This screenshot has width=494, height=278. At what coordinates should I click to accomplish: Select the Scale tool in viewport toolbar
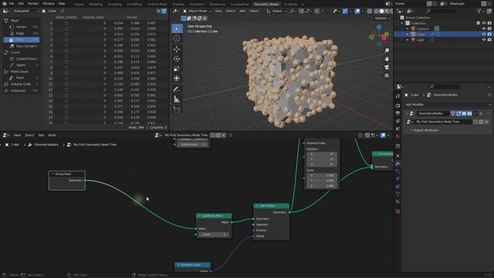177,69
